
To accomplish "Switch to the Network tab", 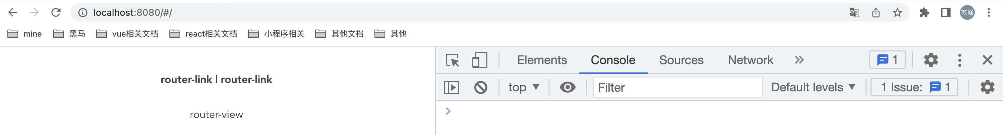I will 750,60.
